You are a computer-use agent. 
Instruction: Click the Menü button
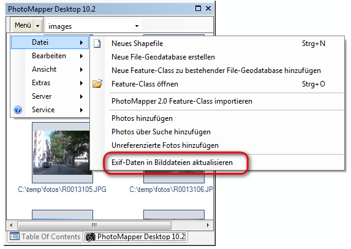click(23, 25)
